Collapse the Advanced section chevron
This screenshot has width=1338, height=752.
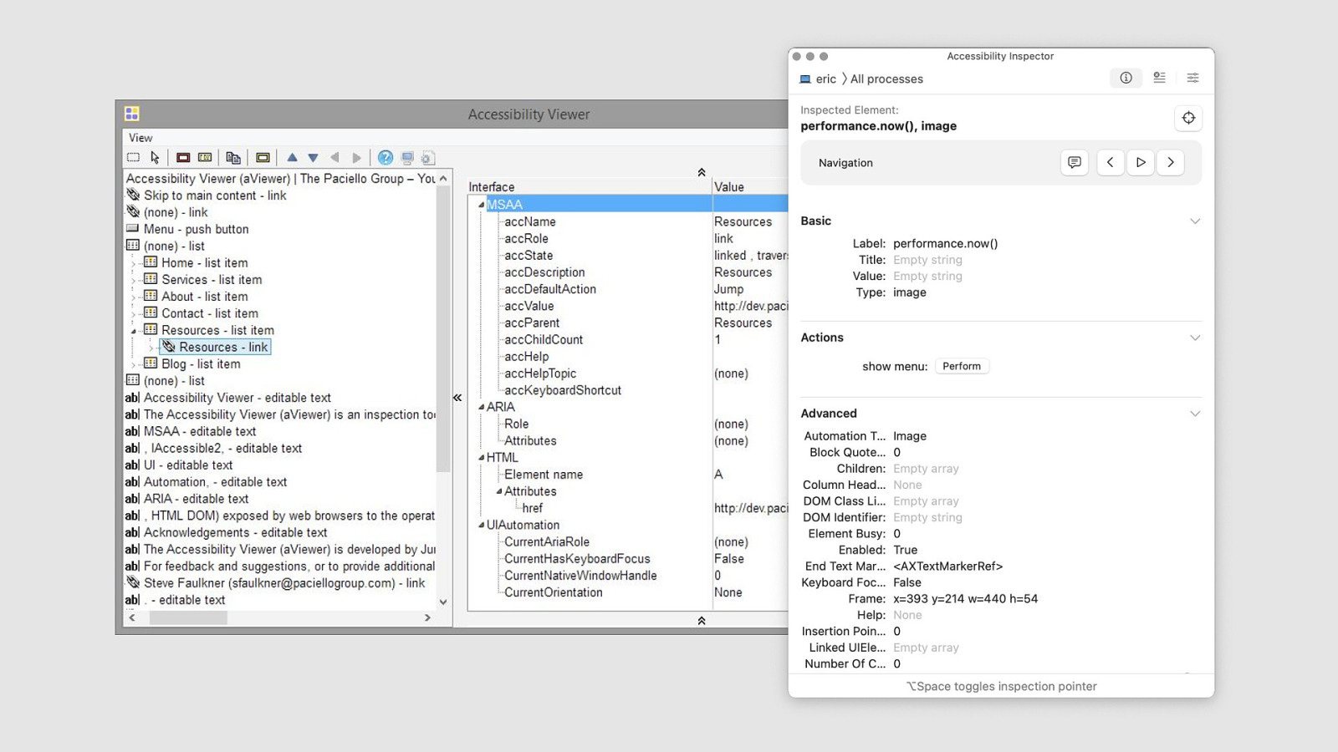(x=1195, y=414)
